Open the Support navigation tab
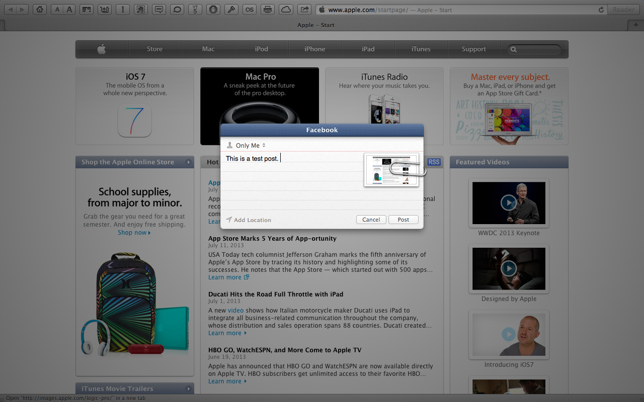This screenshot has width=644, height=402. click(x=474, y=49)
